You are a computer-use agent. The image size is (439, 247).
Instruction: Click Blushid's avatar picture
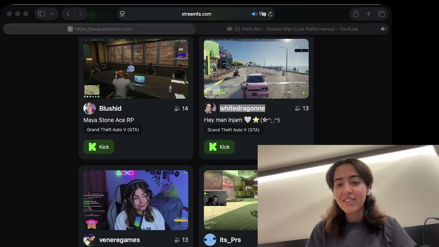click(90, 108)
